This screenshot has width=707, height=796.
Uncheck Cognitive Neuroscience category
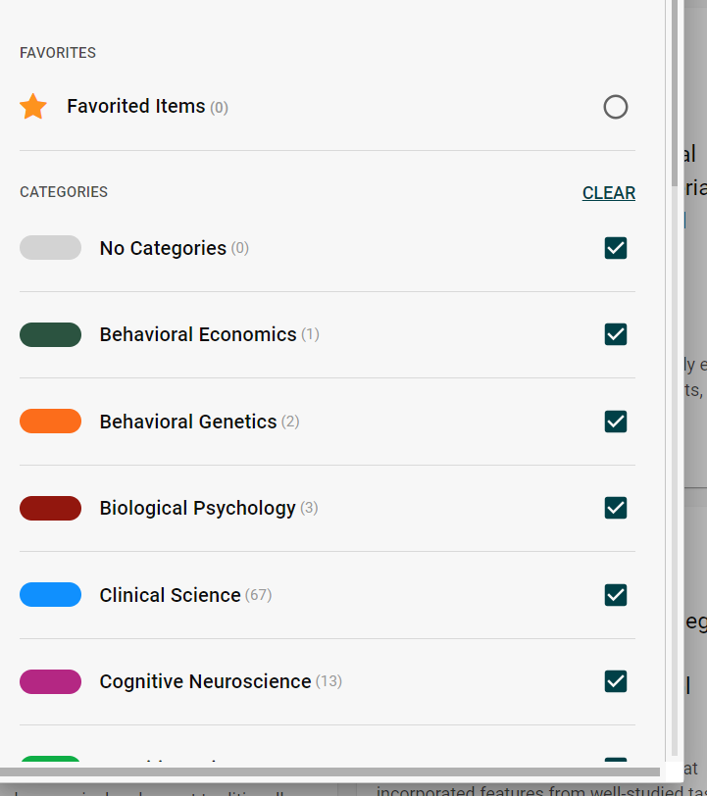coord(616,681)
